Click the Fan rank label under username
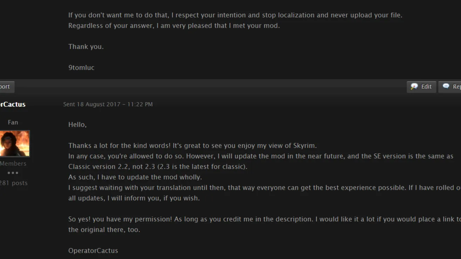This screenshot has height=259, width=461. [13, 122]
